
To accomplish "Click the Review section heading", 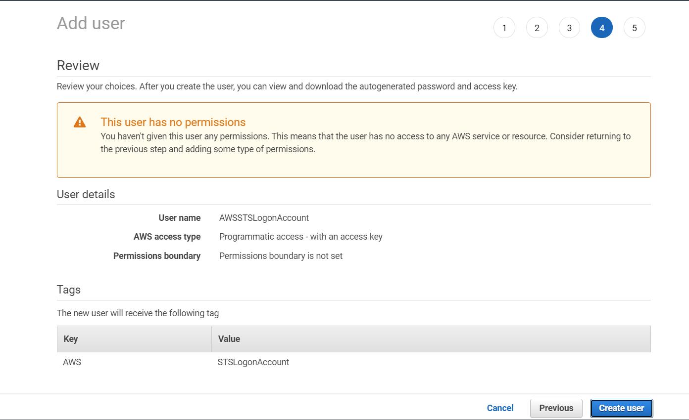I will pos(78,65).
